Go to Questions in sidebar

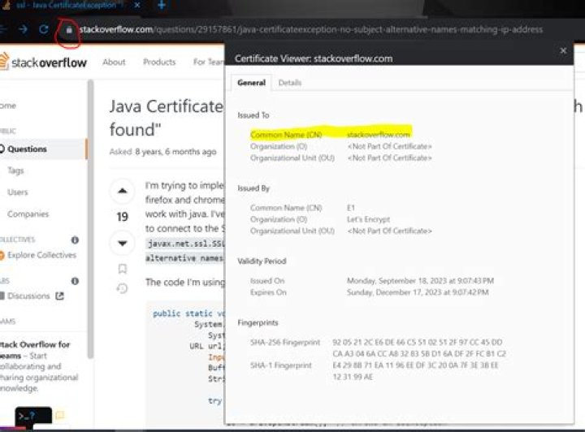[x=43, y=149]
